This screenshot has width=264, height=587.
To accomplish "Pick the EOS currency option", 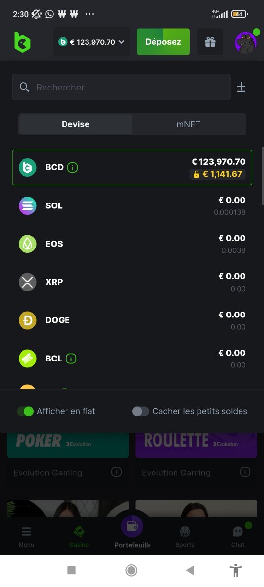I will [x=132, y=244].
